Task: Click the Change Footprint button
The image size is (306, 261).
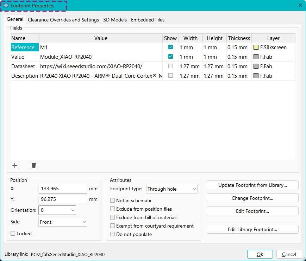Action: click(252, 198)
